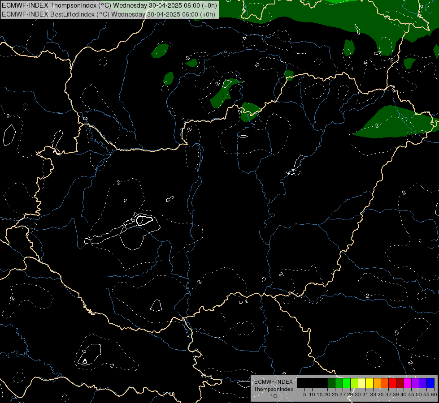Pick the violet-blue legend swatch
Image resolution: width=439 pixels, height=403 pixels.
click(x=423, y=383)
